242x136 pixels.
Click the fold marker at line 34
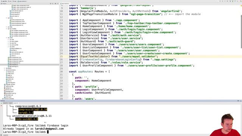point(68,84)
